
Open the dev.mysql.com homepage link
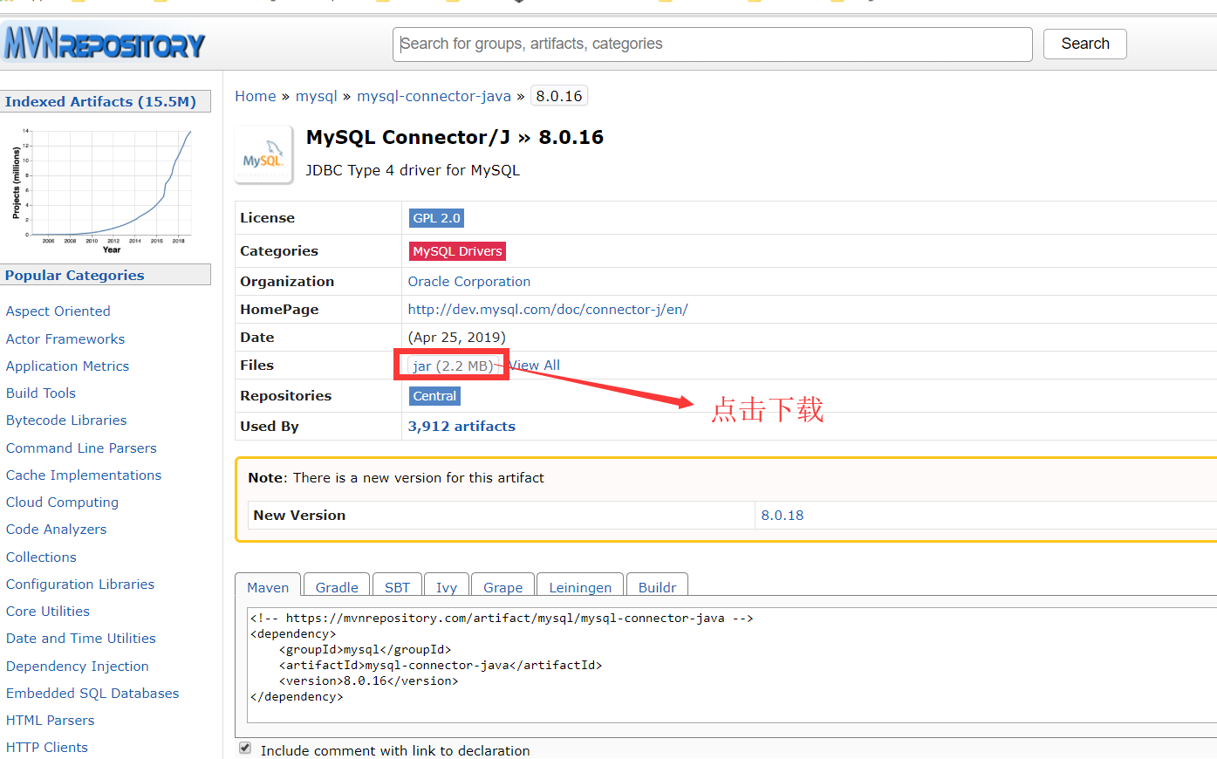coord(548,310)
